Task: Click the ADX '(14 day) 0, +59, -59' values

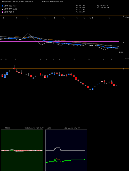Action: pyautogui.click(x=72, y=128)
